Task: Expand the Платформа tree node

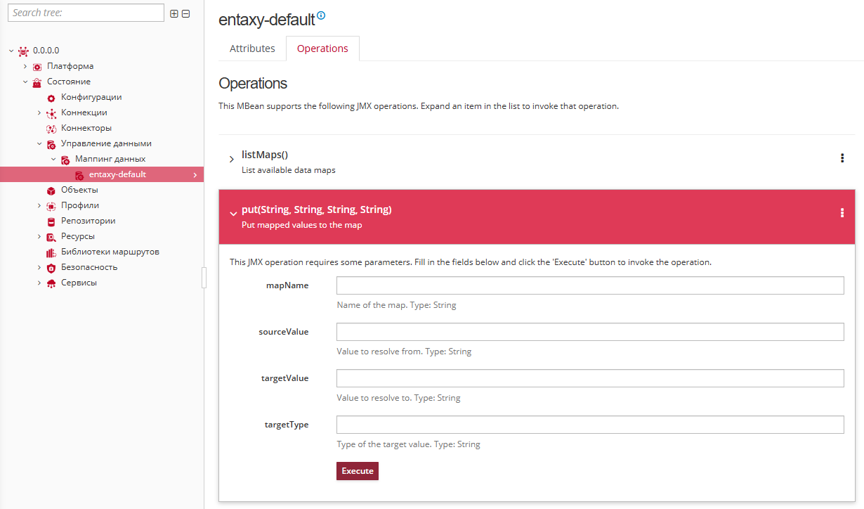Action: (x=25, y=66)
